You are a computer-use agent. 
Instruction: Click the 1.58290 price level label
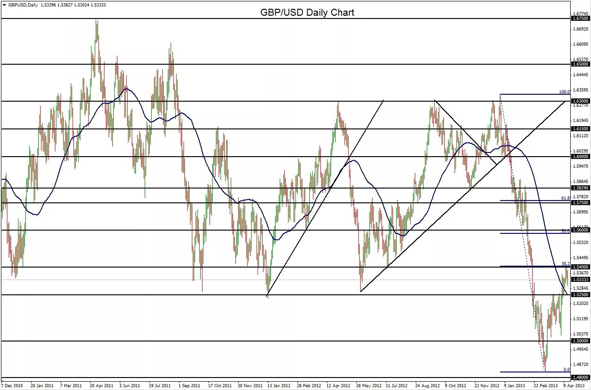580,188
